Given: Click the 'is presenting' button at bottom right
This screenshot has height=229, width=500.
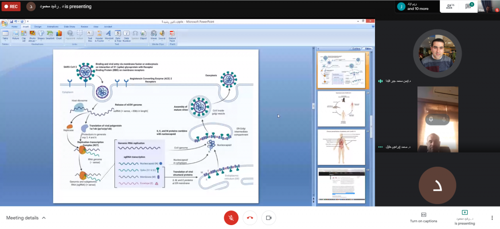Looking at the screenshot, I should [464, 217].
